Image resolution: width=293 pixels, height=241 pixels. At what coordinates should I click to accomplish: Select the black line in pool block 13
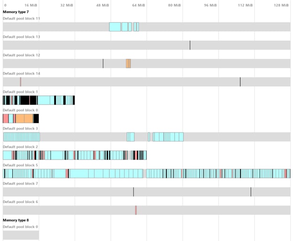[190, 45]
